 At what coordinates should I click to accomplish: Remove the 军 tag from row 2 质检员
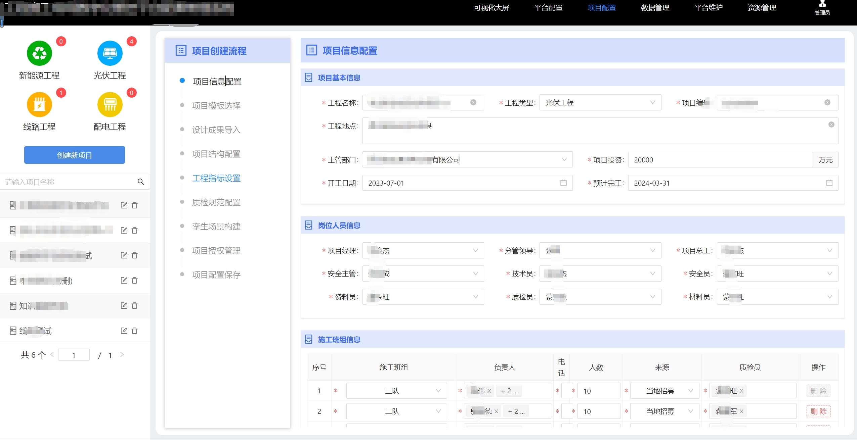741,411
